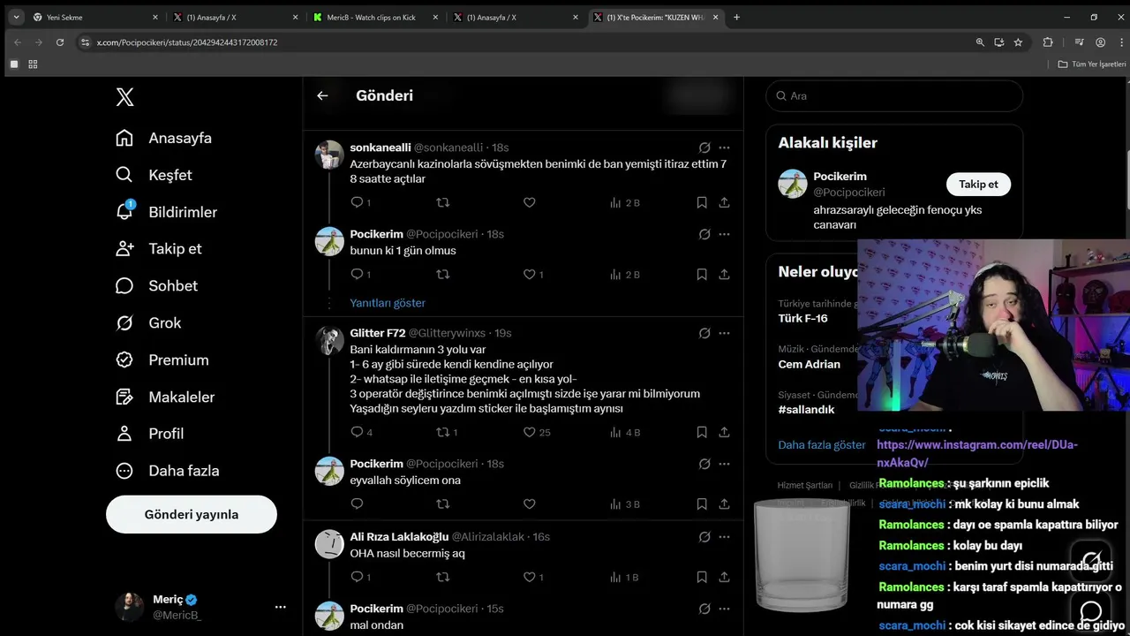The image size is (1130, 636).
Task: Open Bildirimler notifications
Action: (167, 212)
